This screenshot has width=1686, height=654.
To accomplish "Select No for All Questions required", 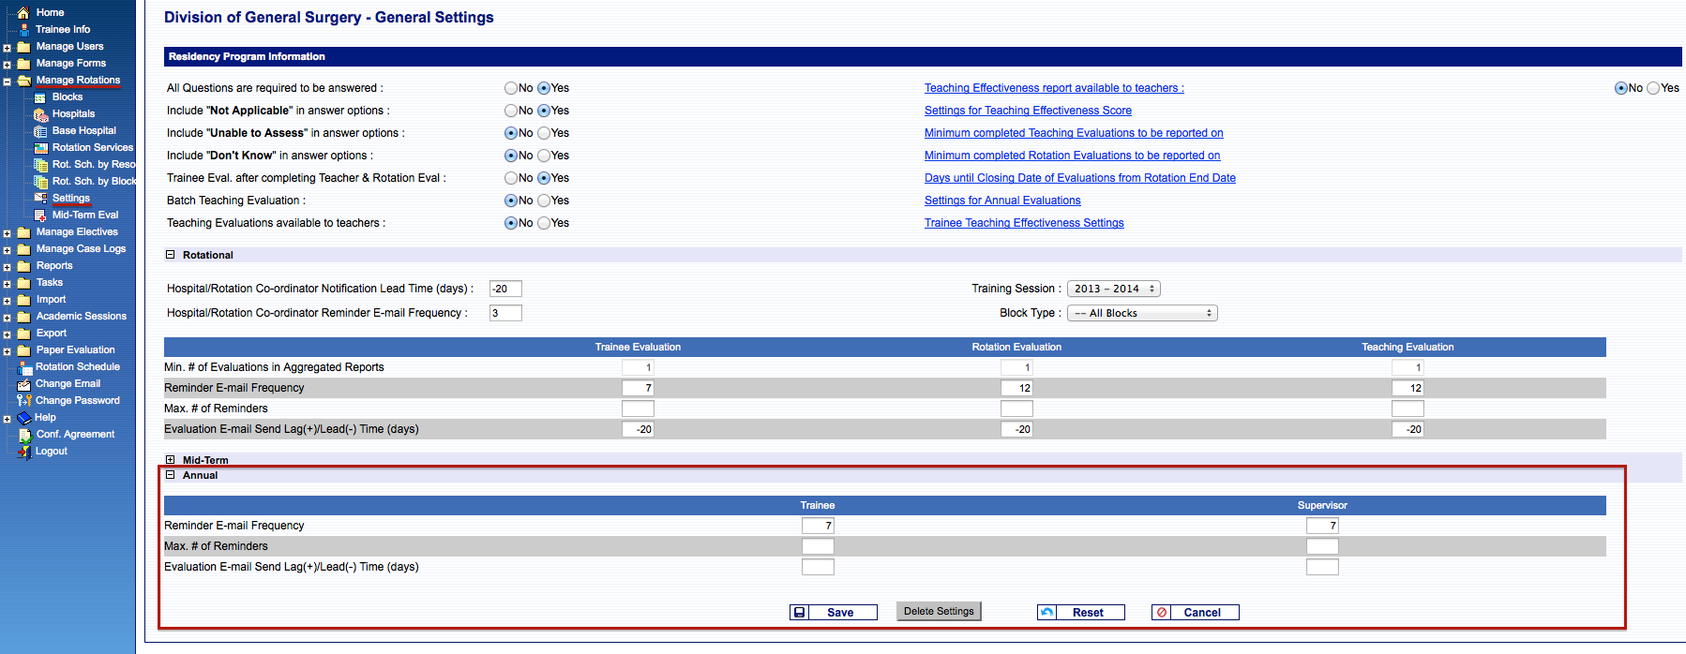I will pos(511,88).
